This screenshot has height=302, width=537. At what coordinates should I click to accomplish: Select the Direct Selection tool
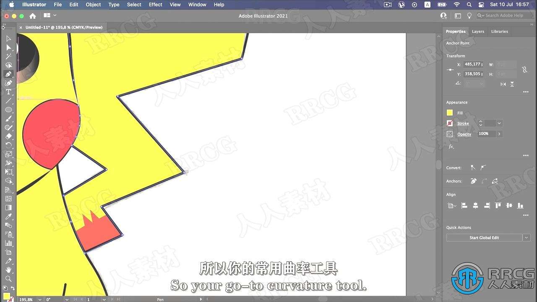tap(8, 47)
